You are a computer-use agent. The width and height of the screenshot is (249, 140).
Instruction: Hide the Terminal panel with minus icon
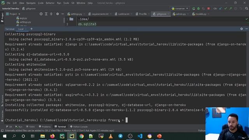[247, 29]
